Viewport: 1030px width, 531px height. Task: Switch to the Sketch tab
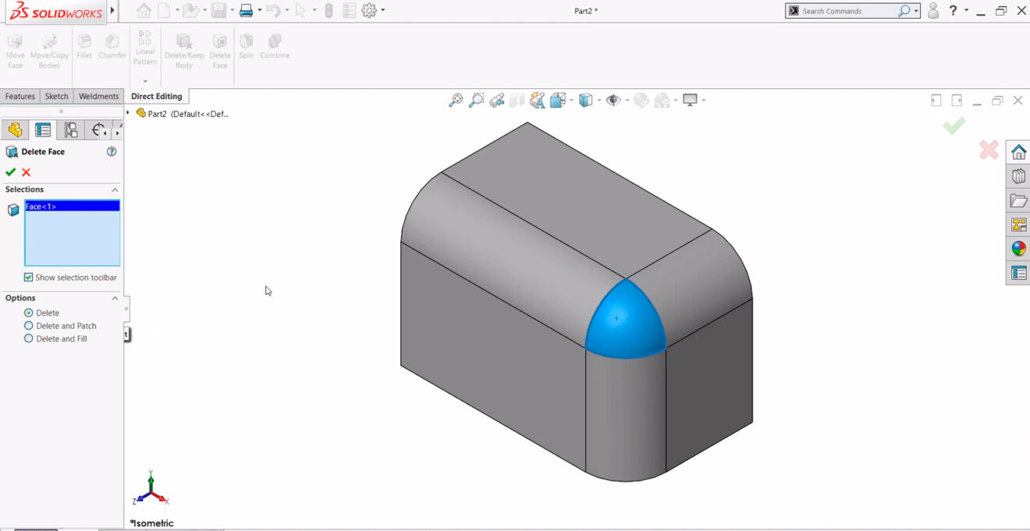click(x=56, y=95)
